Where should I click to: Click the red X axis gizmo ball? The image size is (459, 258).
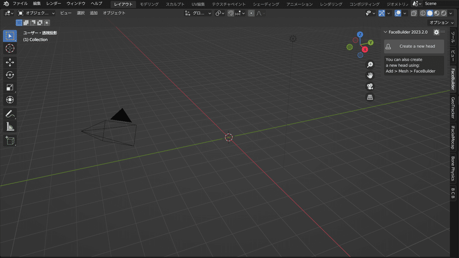click(x=365, y=49)
